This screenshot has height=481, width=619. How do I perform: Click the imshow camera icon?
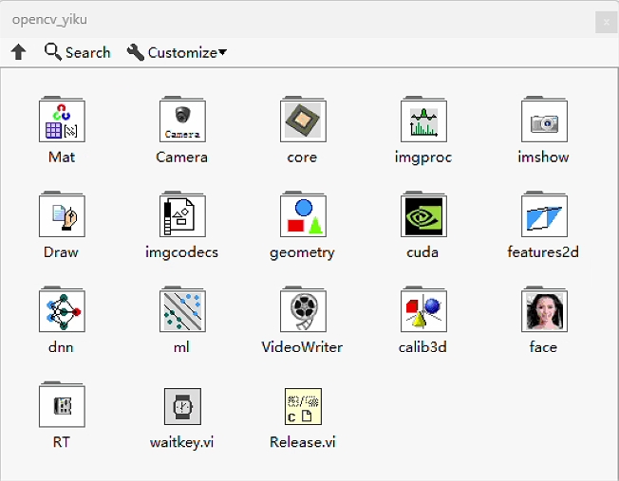(544, 120)
